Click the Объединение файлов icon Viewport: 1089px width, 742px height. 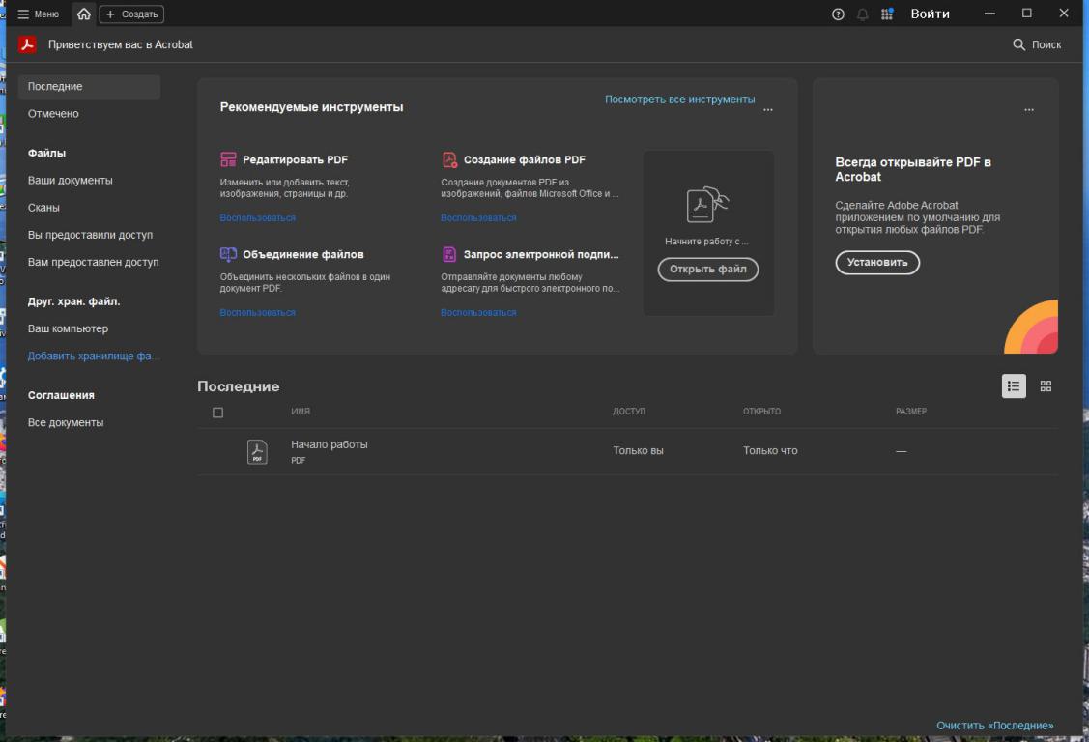[x=228, y=254]
